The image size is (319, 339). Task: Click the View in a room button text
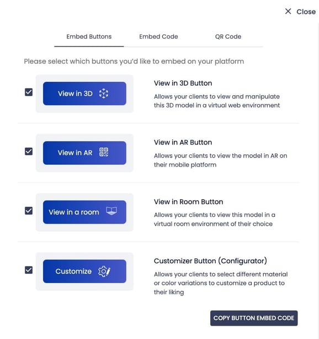pyautogui.click(x=74, y=212)
